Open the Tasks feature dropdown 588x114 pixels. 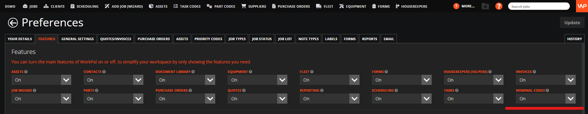click(474, 99)
